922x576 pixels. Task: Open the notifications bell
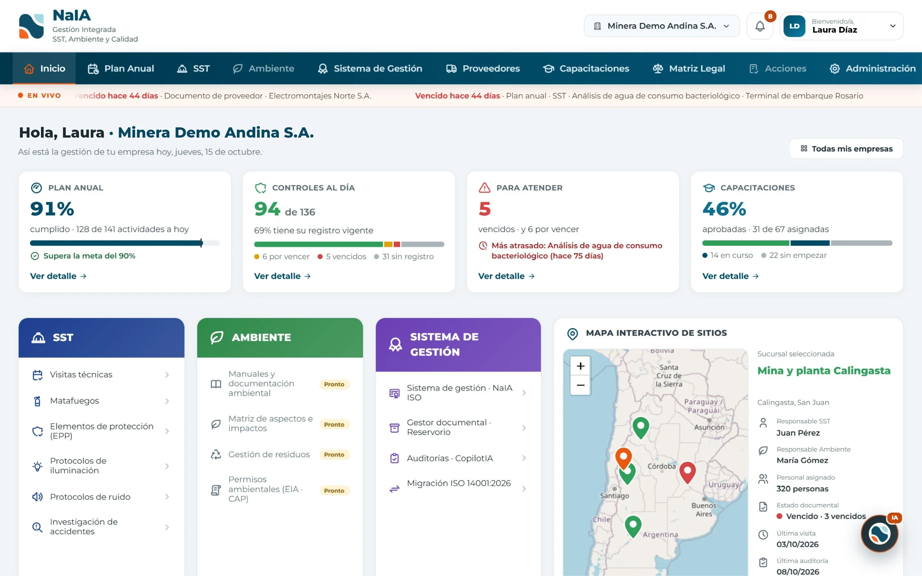coord(760,26)
